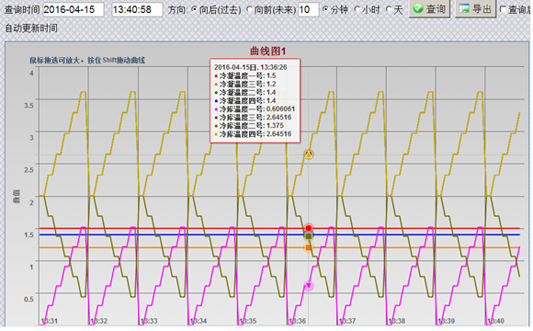Click the 13:38 time axis label
Image resolution: width=533 pixels, height=331 pixels.
click(x=396, y=321)
